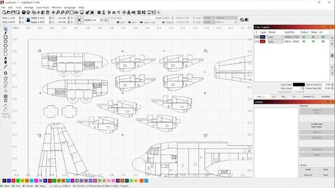This screenshot has height=188, width=335.
Task: Open Mode dropdown for layer C10
Action: (276, 41)
